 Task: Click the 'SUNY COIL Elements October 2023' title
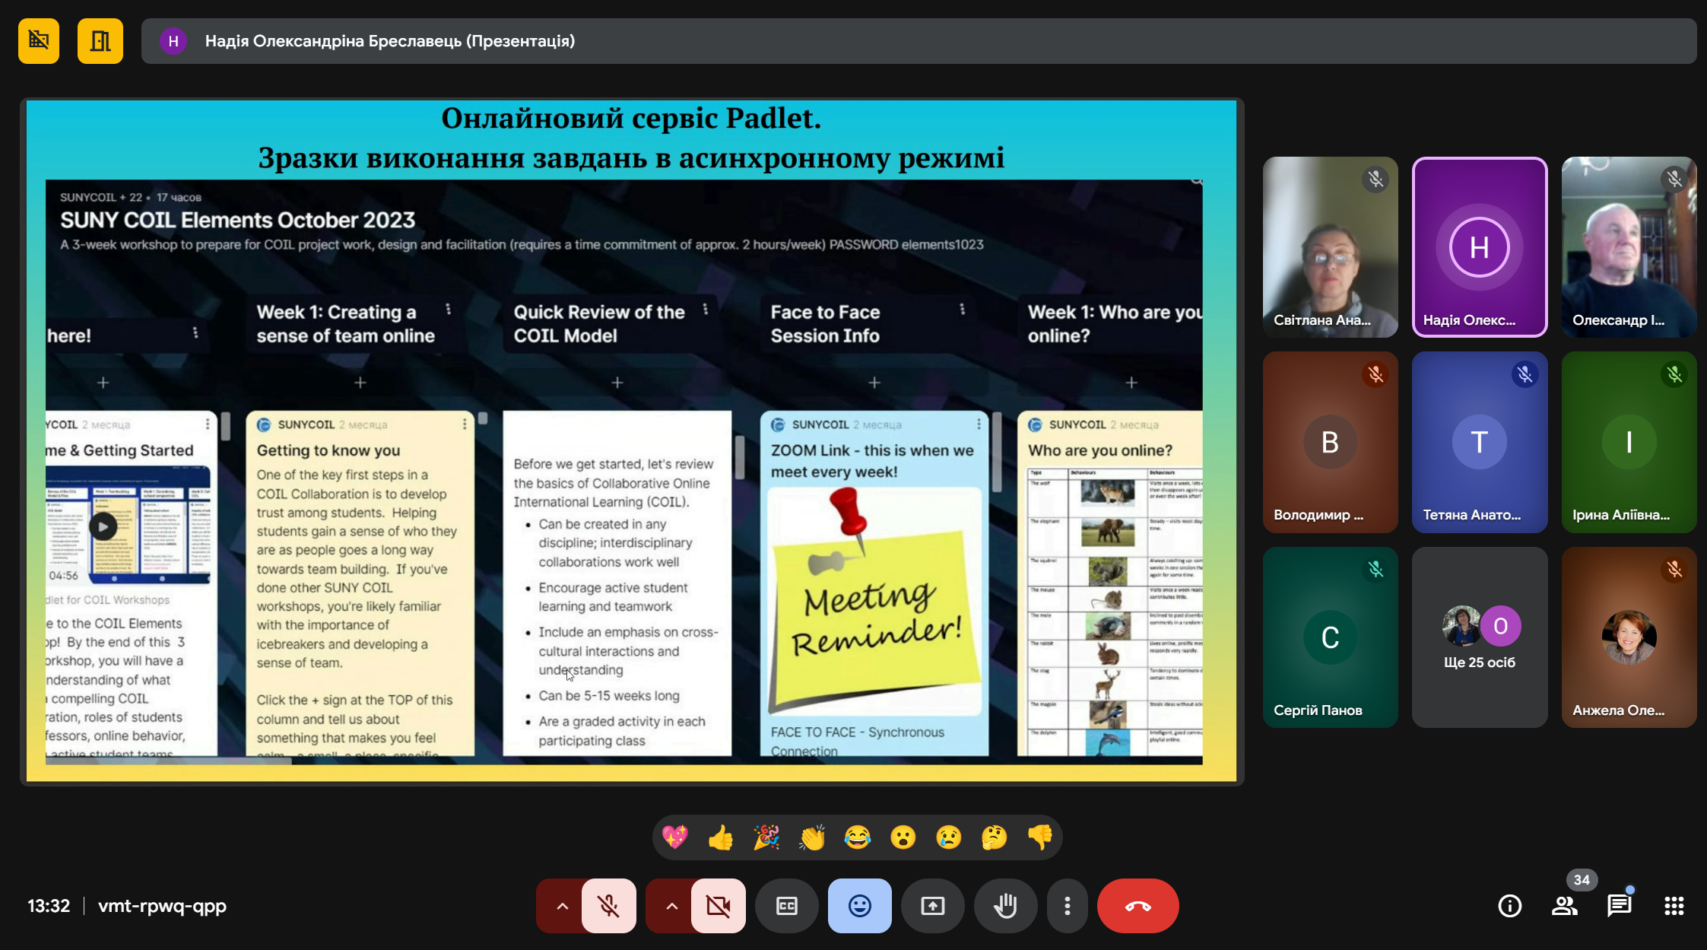237,221
